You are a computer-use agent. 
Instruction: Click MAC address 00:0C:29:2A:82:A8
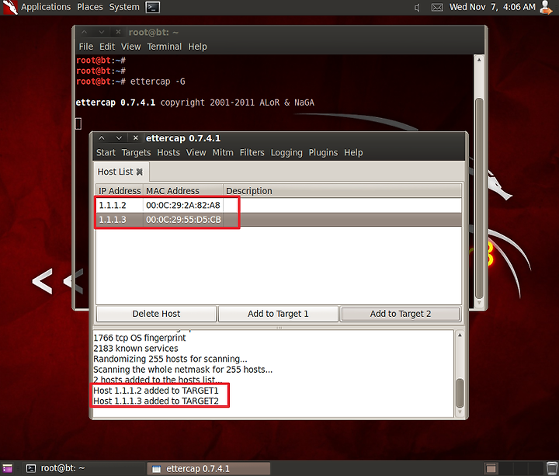click(x=183, y=205)
